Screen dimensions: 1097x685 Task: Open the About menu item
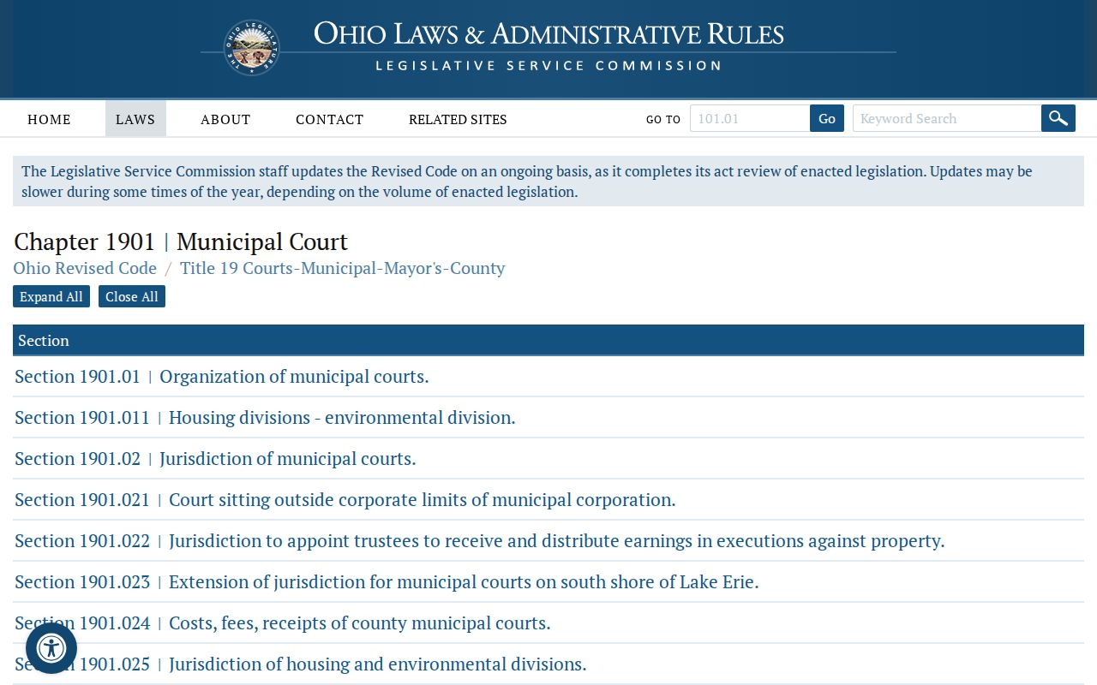(x=225, y=119)
